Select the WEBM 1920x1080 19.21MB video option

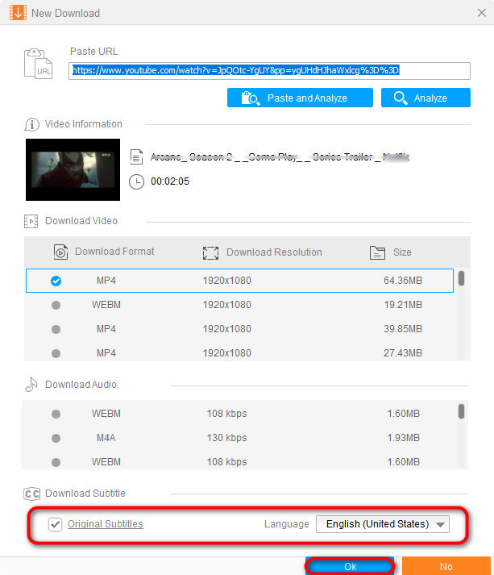click(x=56, y=305)
